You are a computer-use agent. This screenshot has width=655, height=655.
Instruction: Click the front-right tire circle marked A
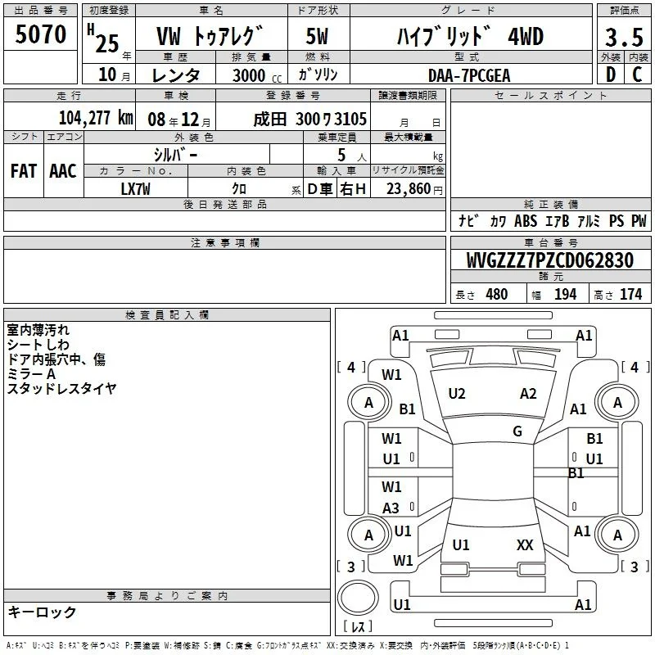617,403
